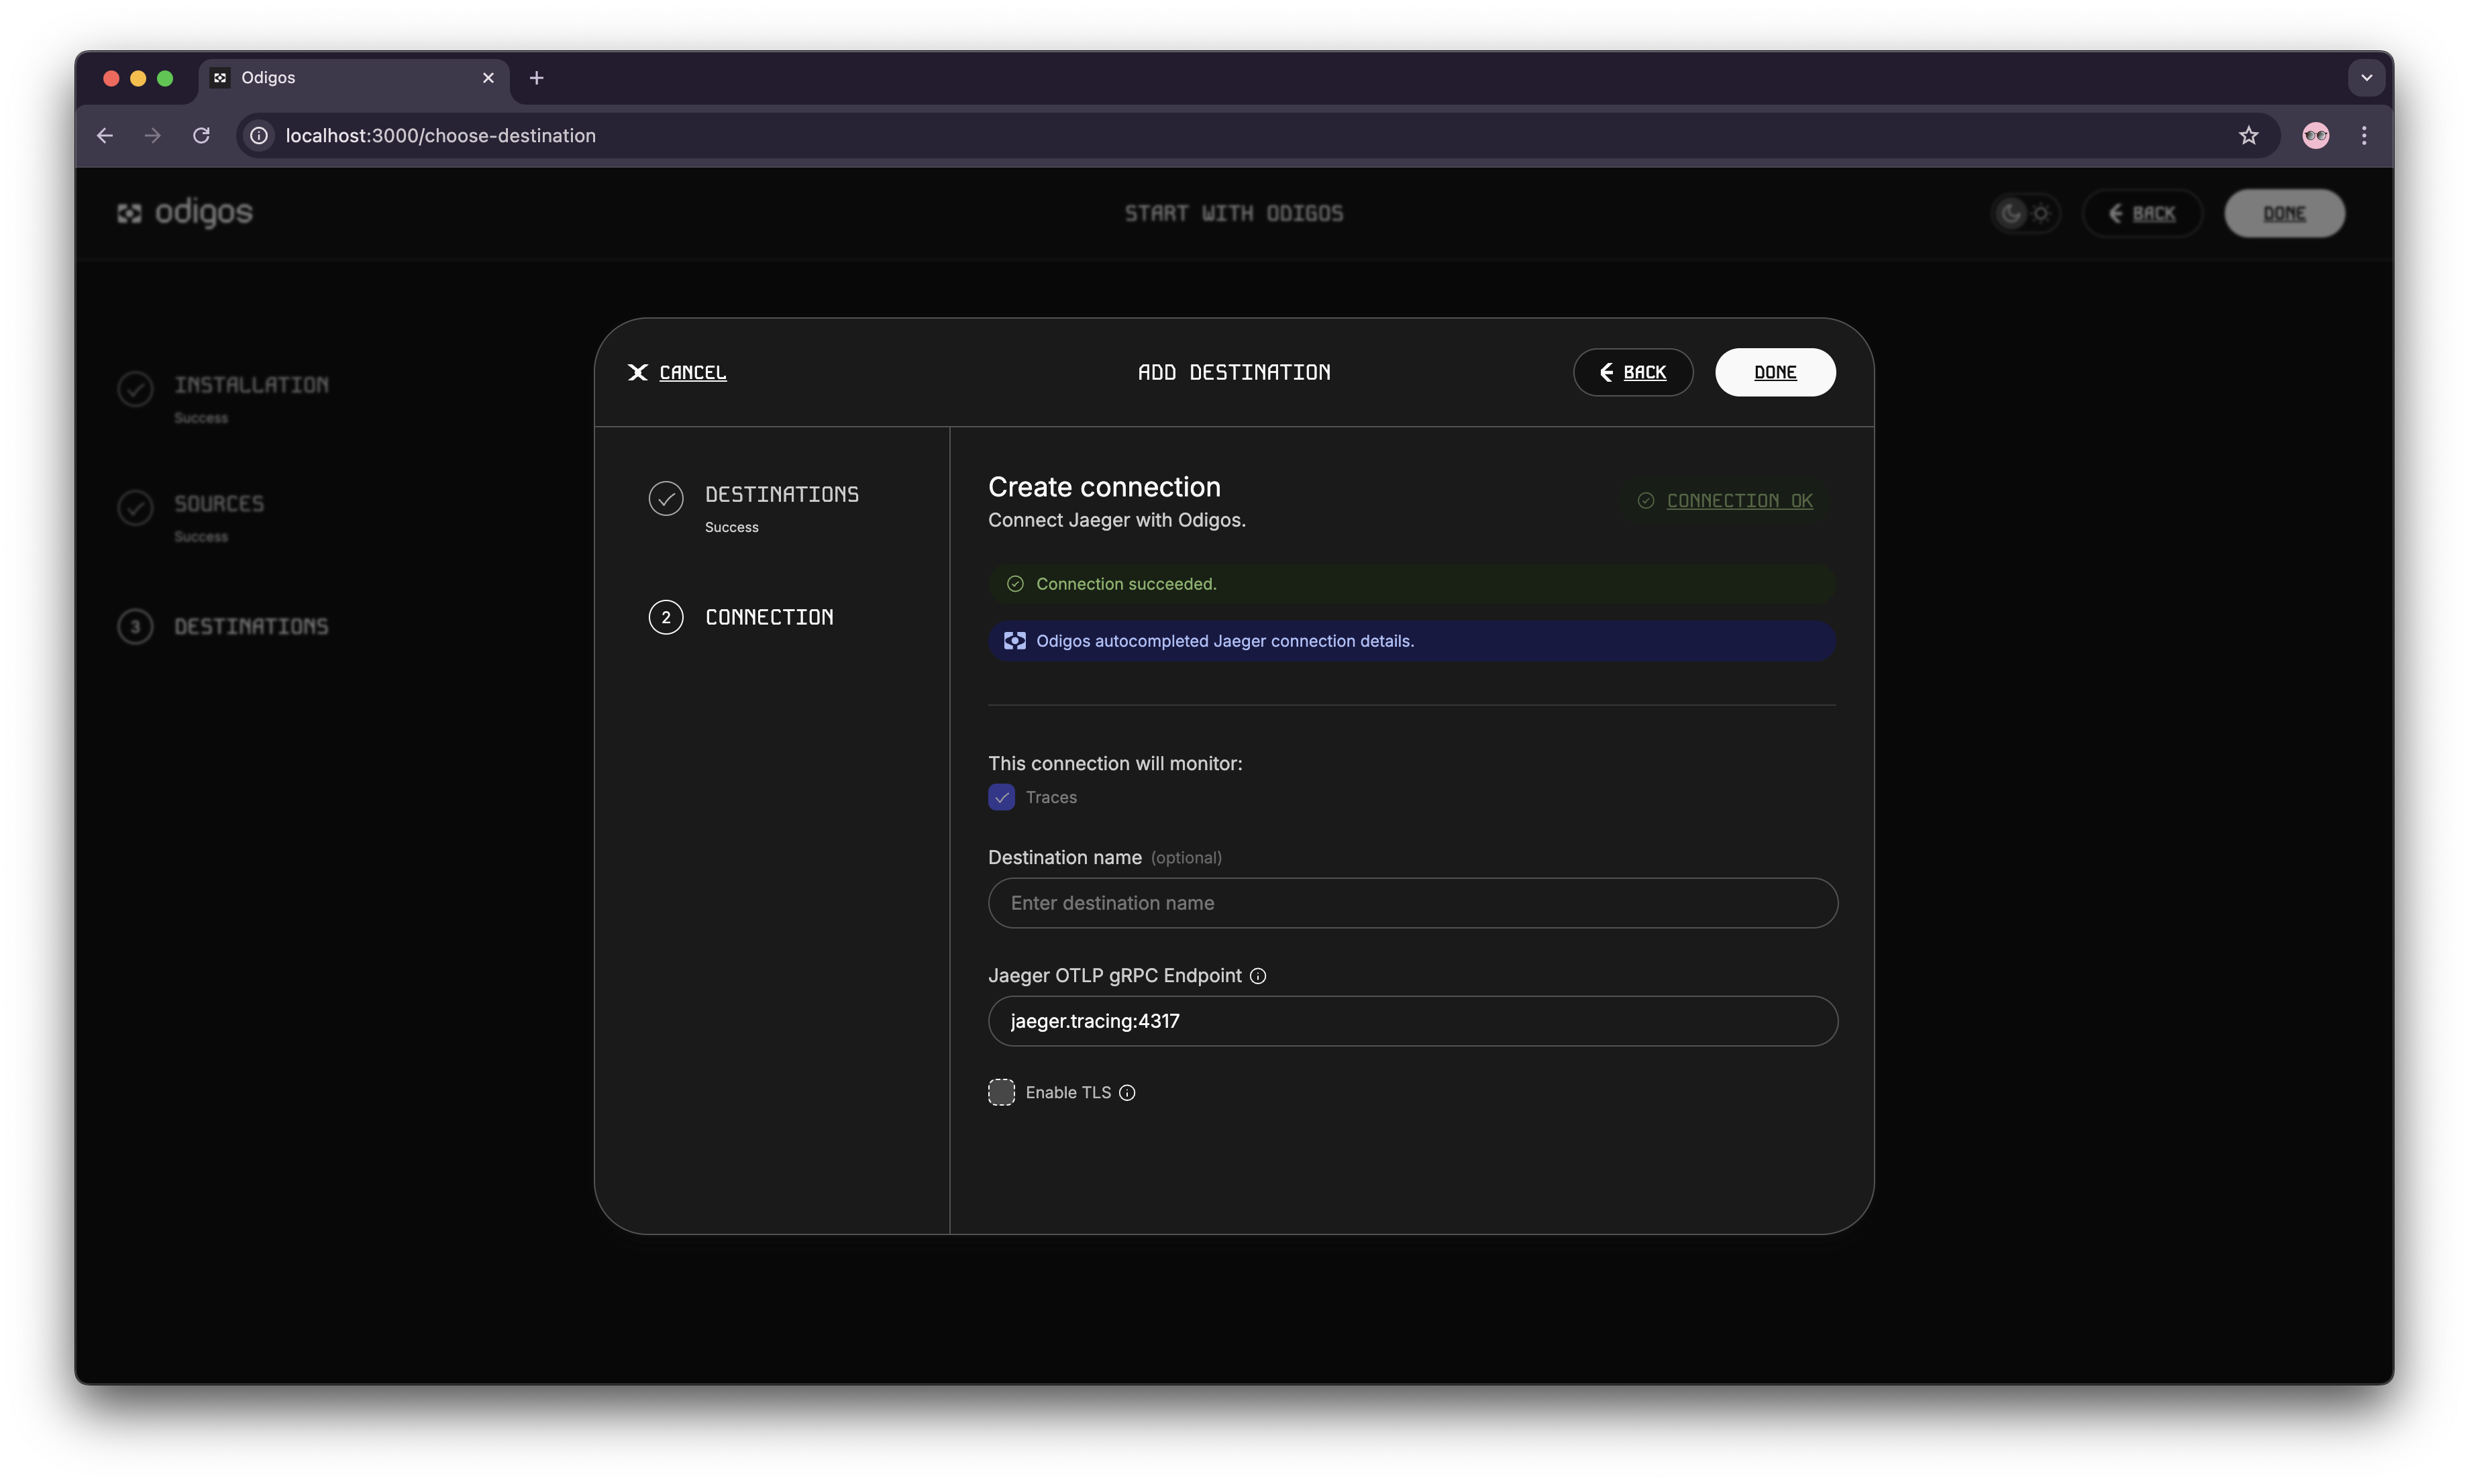Image resolution: width=2469 pixels, height=1484 pixels.
Task: Click browser forward arrow
Action: coord(152,135)
